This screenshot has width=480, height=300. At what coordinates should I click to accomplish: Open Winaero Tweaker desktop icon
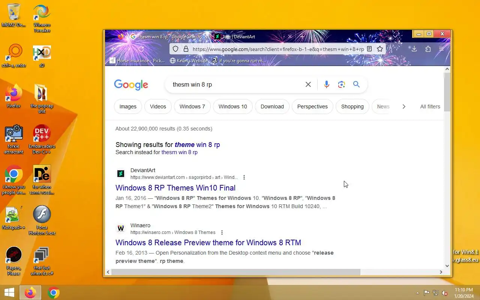click(42, 18)
